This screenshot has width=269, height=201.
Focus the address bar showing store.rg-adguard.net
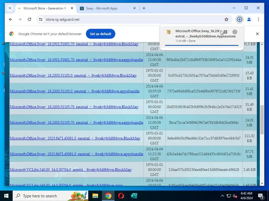click(x=134, y=19)
